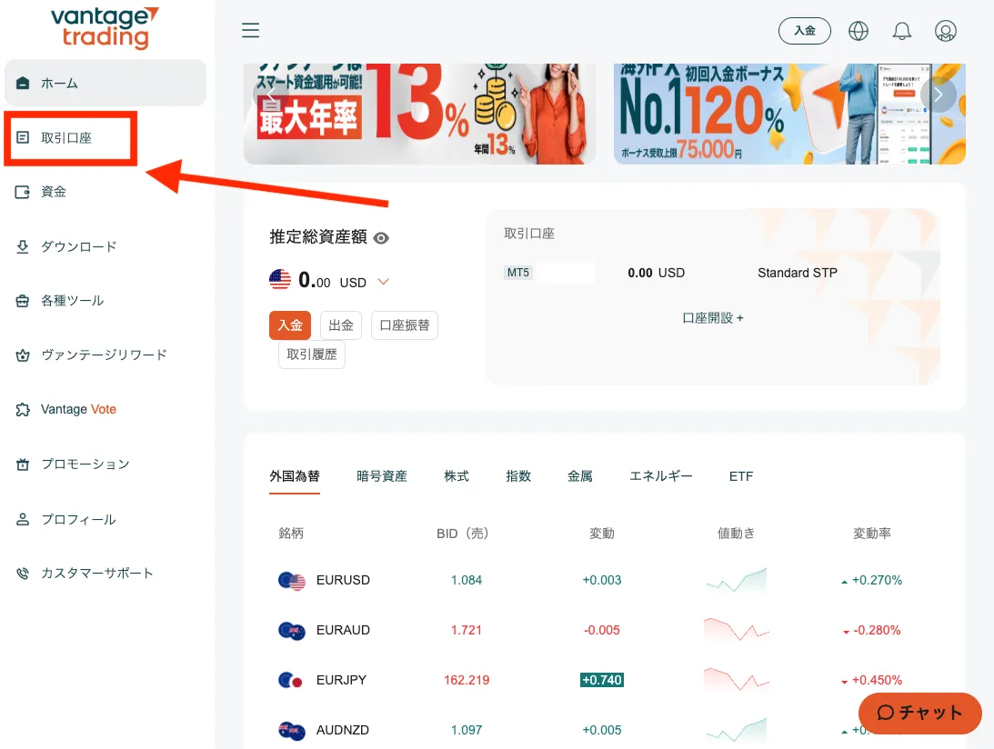Image resolution: width=994 pixels, height=749 pixels.
Task: Click the AUDNZD flag pair icon
Action: coord(292,731)
